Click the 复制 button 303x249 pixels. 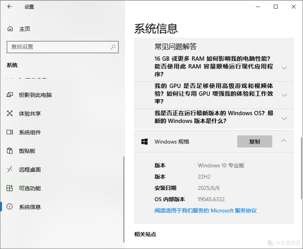coord(254,141)
